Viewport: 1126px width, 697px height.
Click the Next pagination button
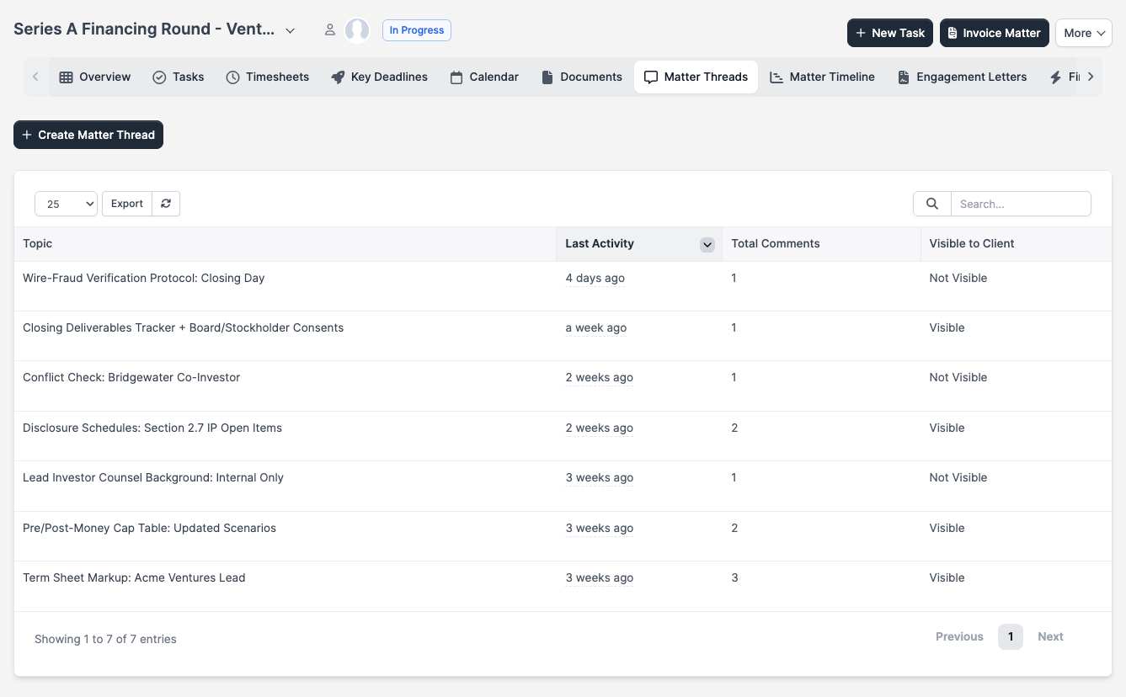coord(1050,636)
